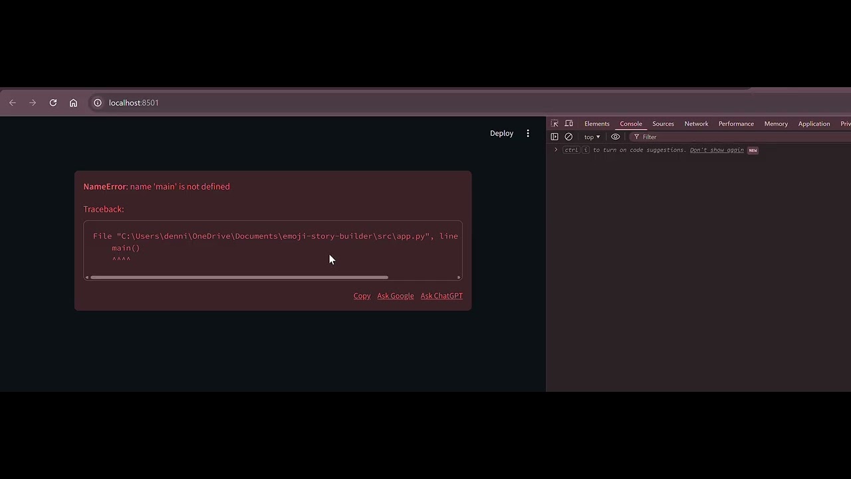Click the 'NameError' error message text
Viewport: 851px width, 479px height.
coord(157,186)
